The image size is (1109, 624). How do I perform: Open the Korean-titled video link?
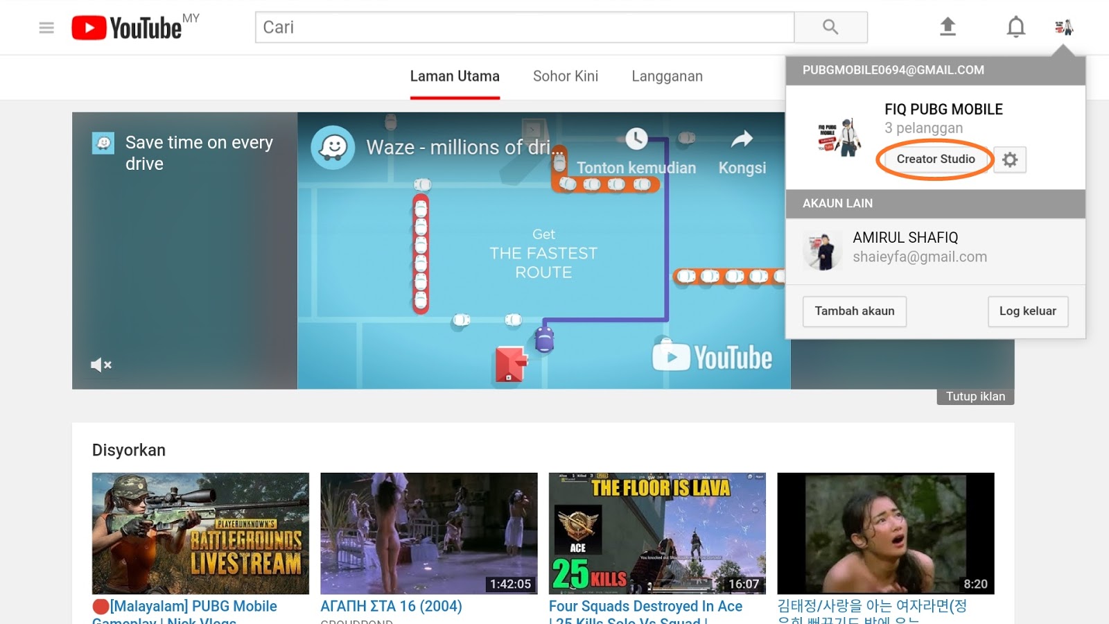[872, 610]
